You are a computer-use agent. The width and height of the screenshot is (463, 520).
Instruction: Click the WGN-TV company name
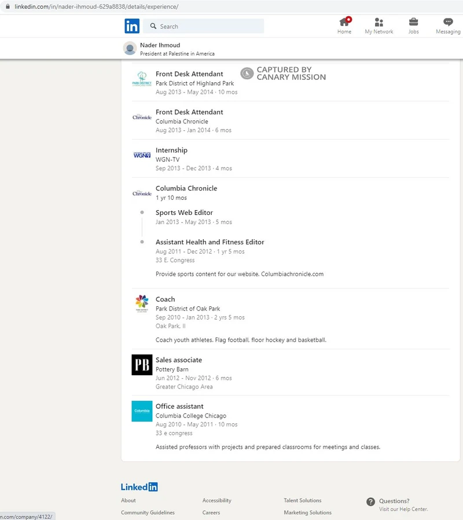[168, 159]
